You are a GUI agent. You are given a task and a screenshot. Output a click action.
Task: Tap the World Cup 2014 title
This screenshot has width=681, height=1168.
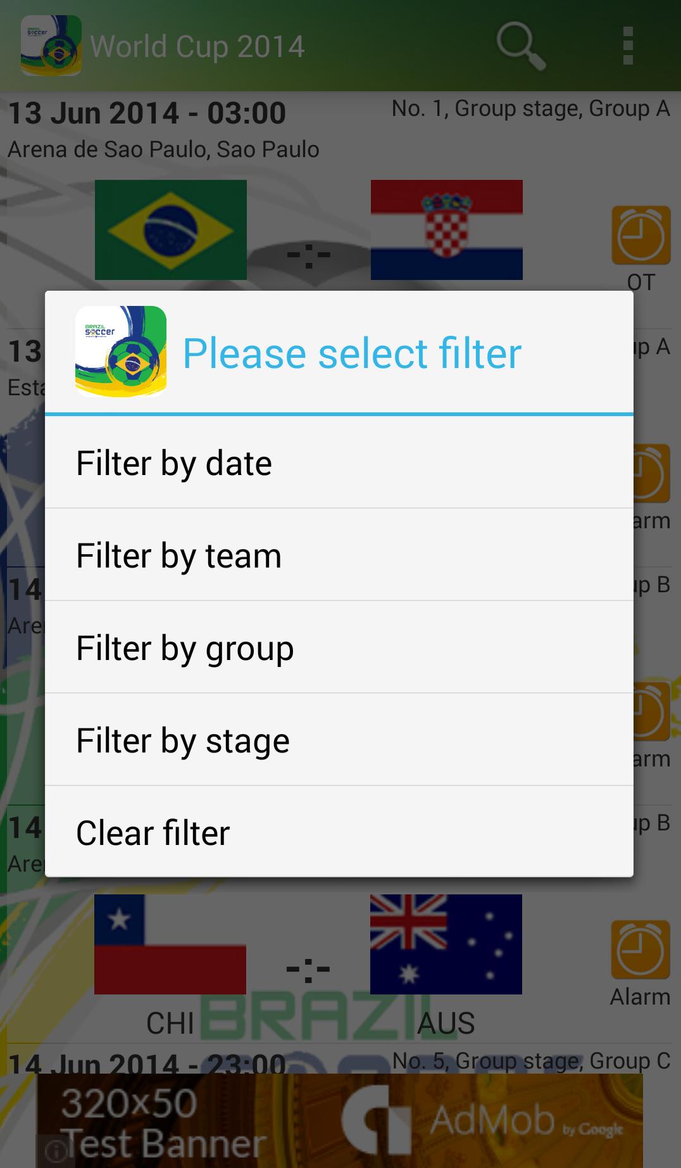[197, 47]
